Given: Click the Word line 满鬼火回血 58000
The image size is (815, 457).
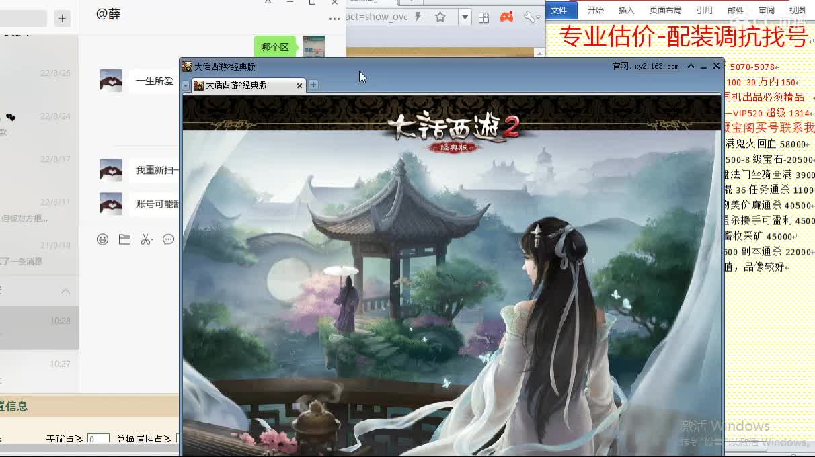Looking at the screenshot, I should click(x=767, y=144).
